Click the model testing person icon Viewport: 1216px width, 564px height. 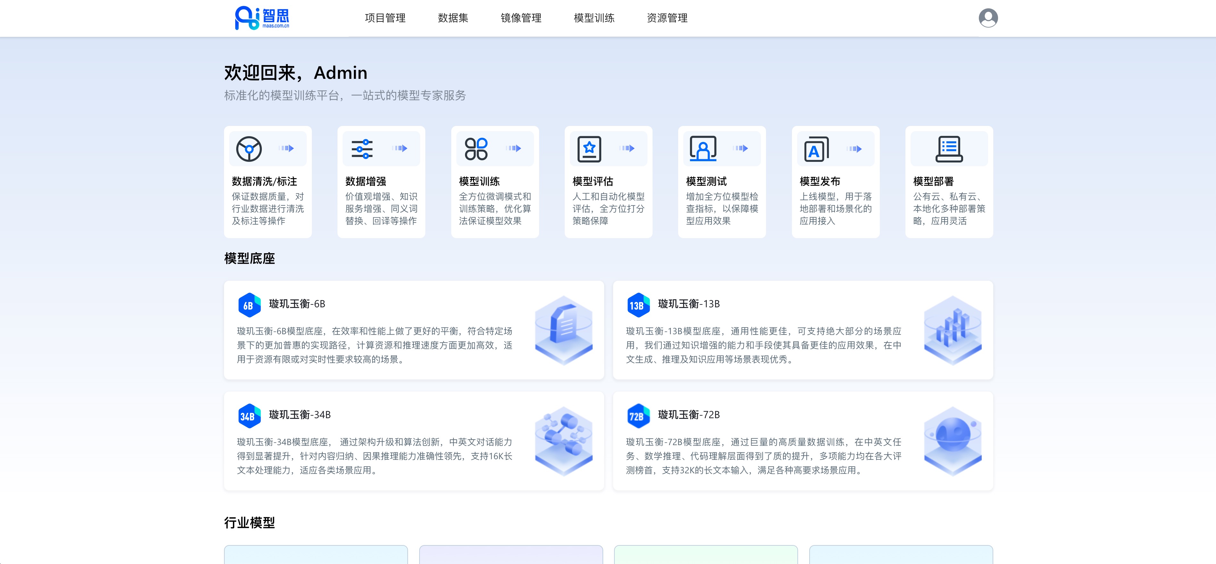703,149
